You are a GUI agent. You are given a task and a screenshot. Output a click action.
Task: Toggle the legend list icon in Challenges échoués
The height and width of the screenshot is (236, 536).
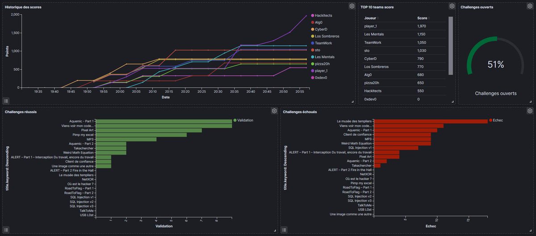coord(284,230)
